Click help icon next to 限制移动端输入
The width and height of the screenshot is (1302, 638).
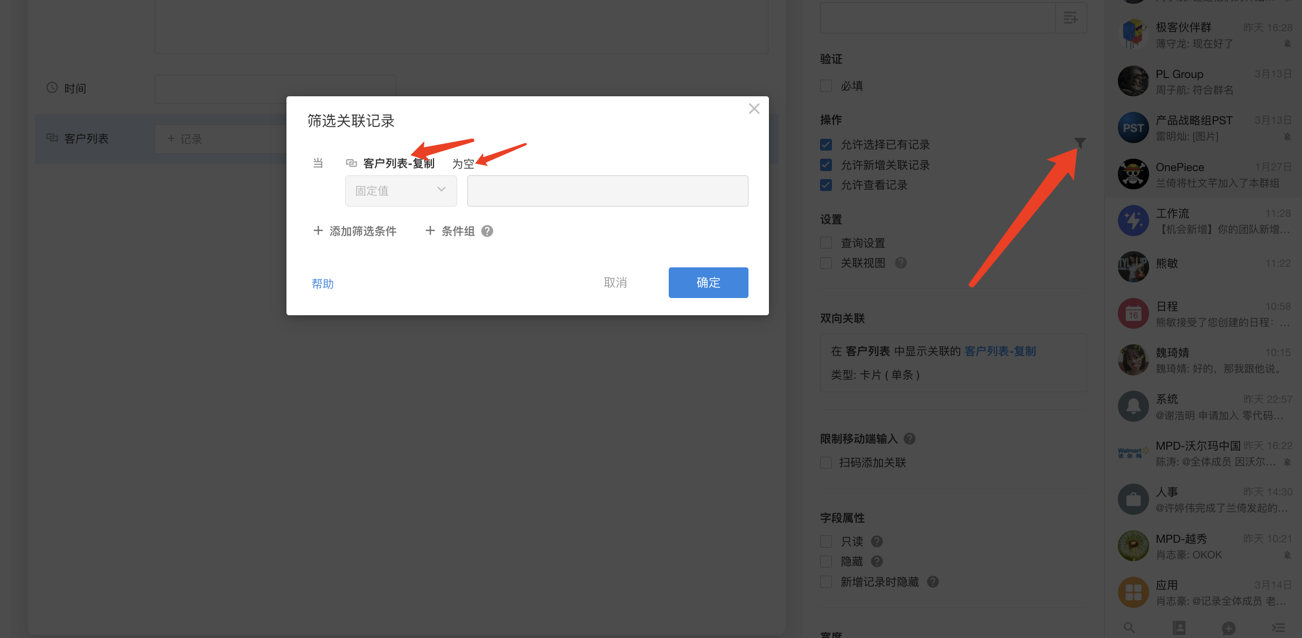909,438
